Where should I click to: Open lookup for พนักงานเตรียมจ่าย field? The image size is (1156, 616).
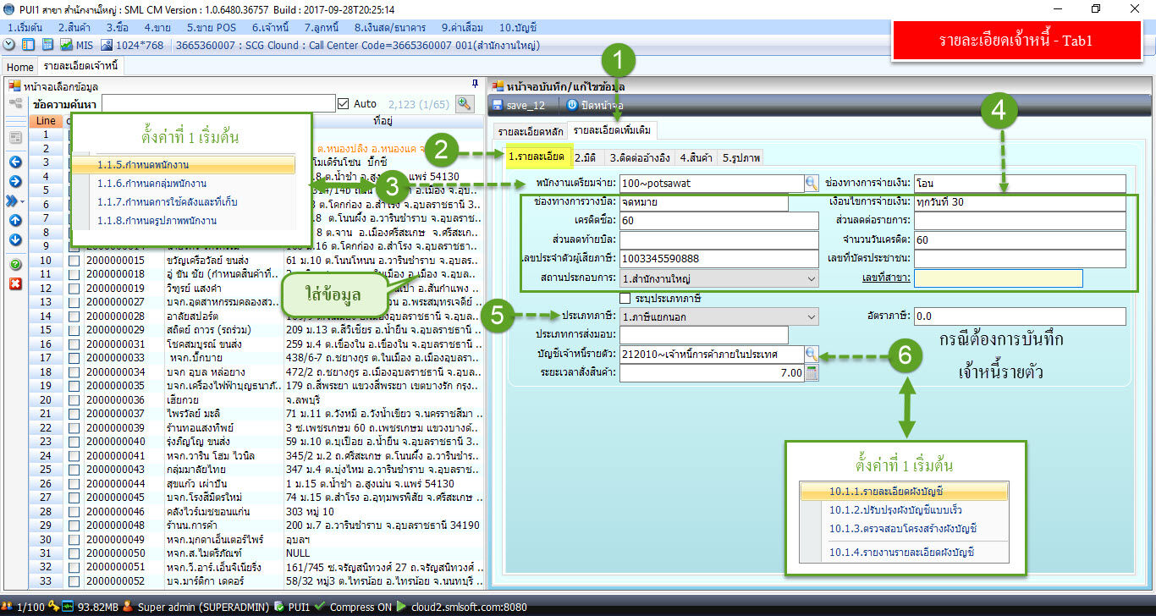pyautogui.click(x=812, y=183)
